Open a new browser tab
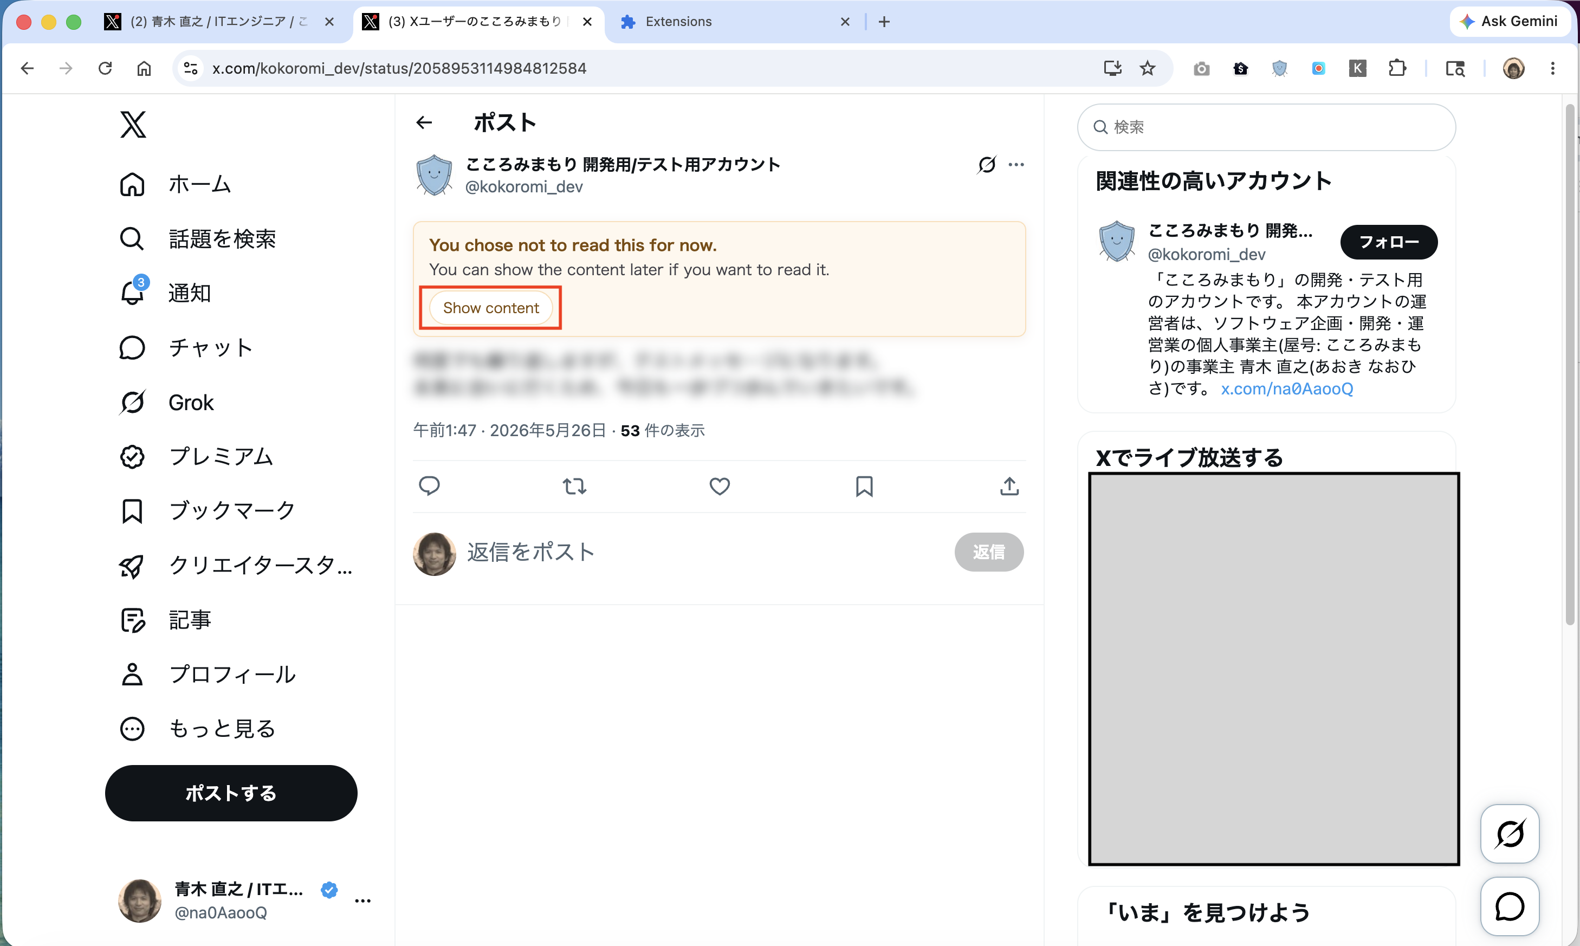Viewport: 1580px width, 946px height. point(883,22)
